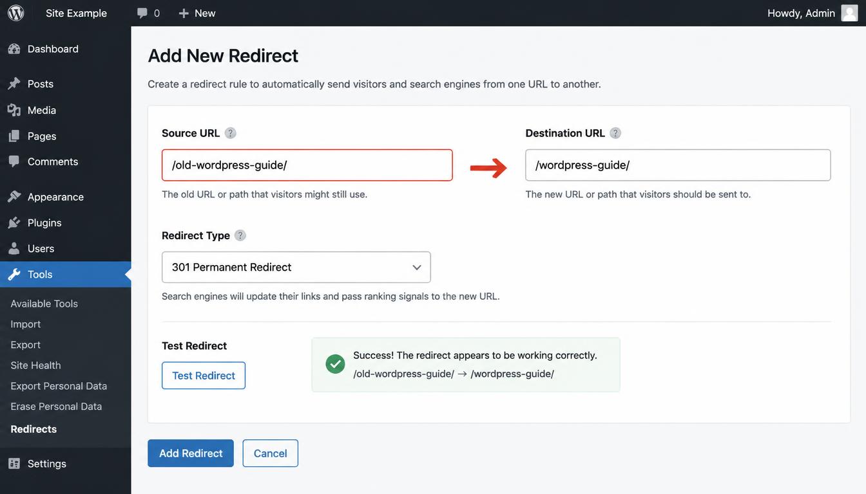This screenshot has height=494, width=866.
Task: Click the 'The new URL or path' hint
Action: tap(638, 194)
